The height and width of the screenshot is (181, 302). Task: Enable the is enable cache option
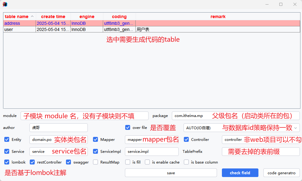(147, 162)
